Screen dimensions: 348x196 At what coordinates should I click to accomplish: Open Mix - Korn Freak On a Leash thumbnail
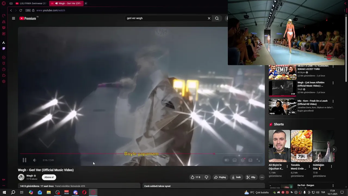(282, 107)
